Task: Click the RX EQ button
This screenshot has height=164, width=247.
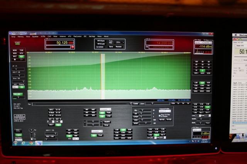Action: [162, 120]
